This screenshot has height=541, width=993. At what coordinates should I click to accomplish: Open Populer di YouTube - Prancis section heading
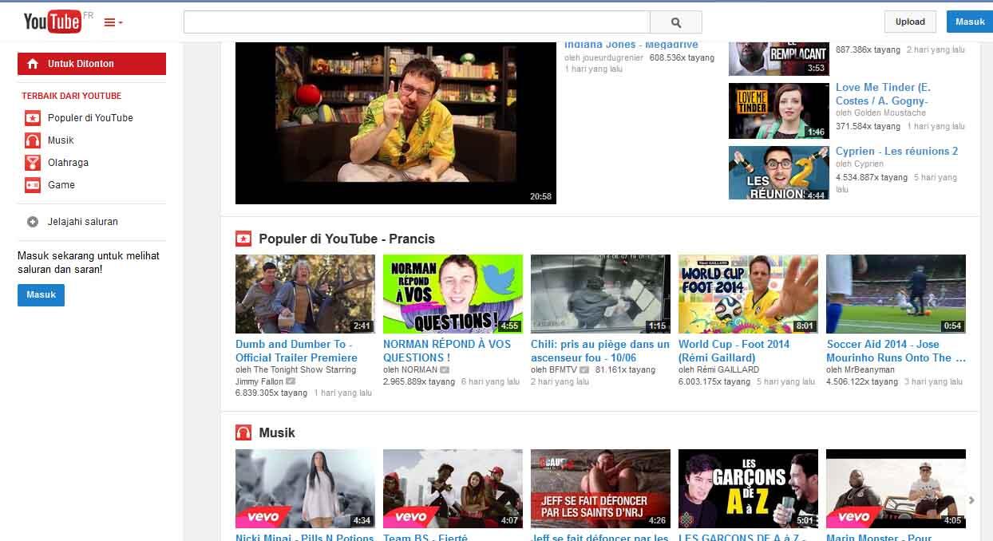pyautogui.click(x=346, y=239)
